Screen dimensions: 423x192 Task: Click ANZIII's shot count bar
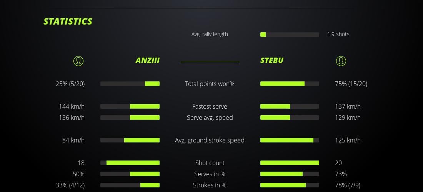click(x=130, y=163)
